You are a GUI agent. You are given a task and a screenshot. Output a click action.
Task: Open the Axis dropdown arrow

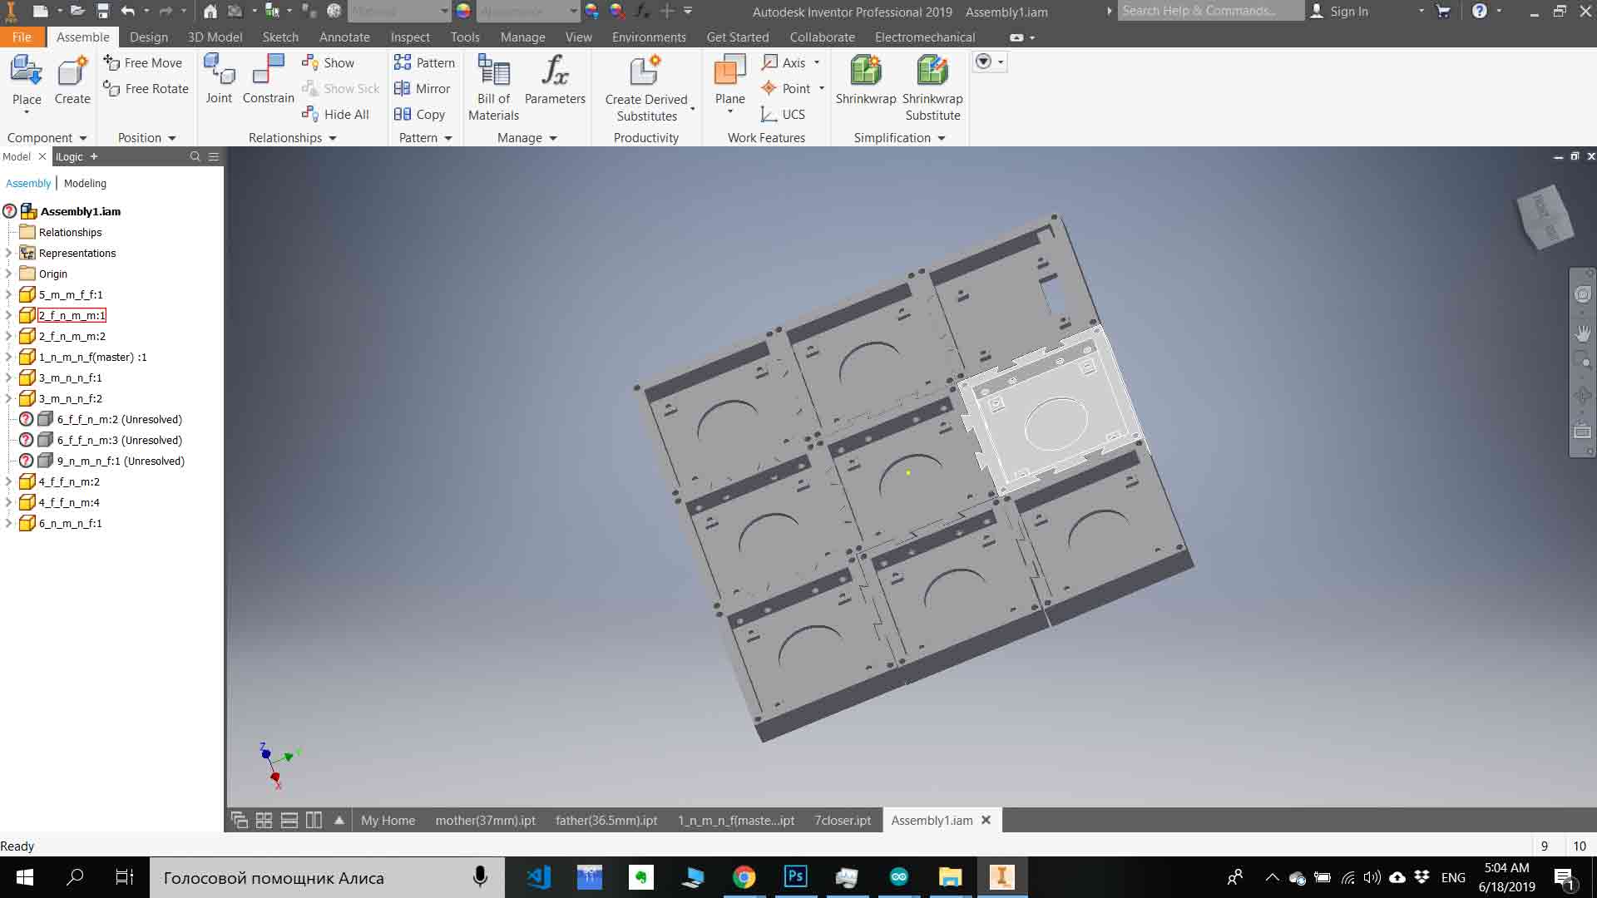point(817,62)
